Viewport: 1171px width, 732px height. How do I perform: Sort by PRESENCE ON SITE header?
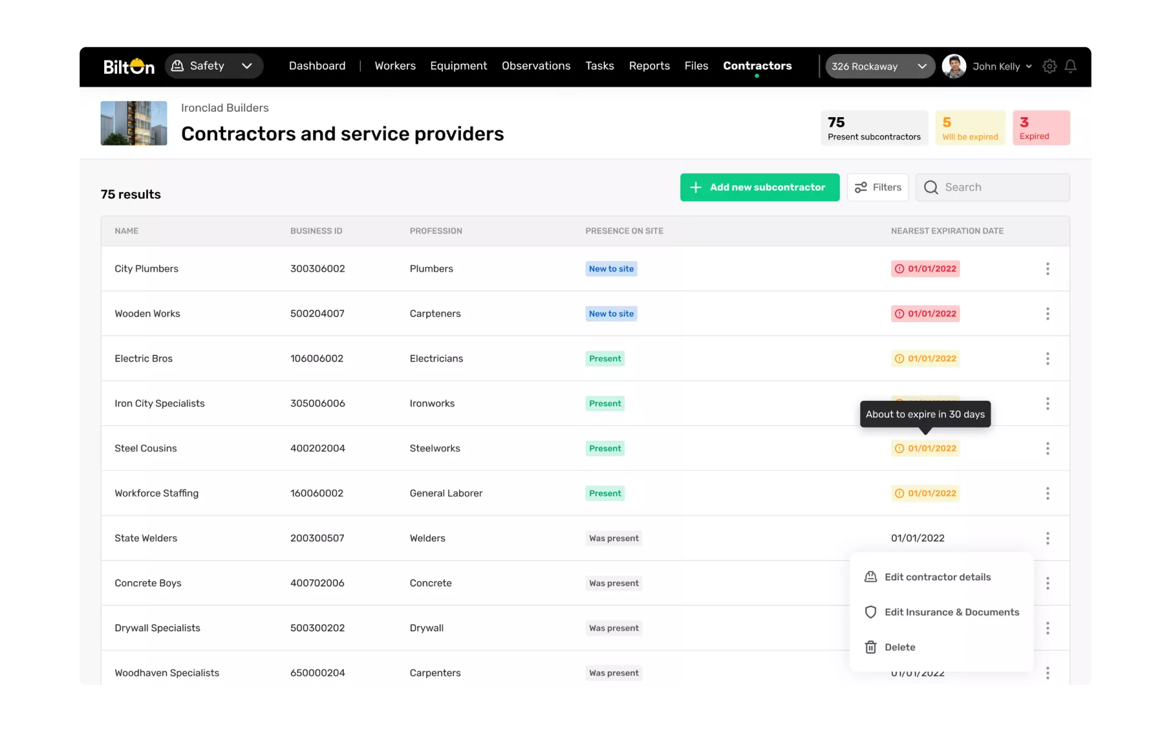[x=625, y=231]
